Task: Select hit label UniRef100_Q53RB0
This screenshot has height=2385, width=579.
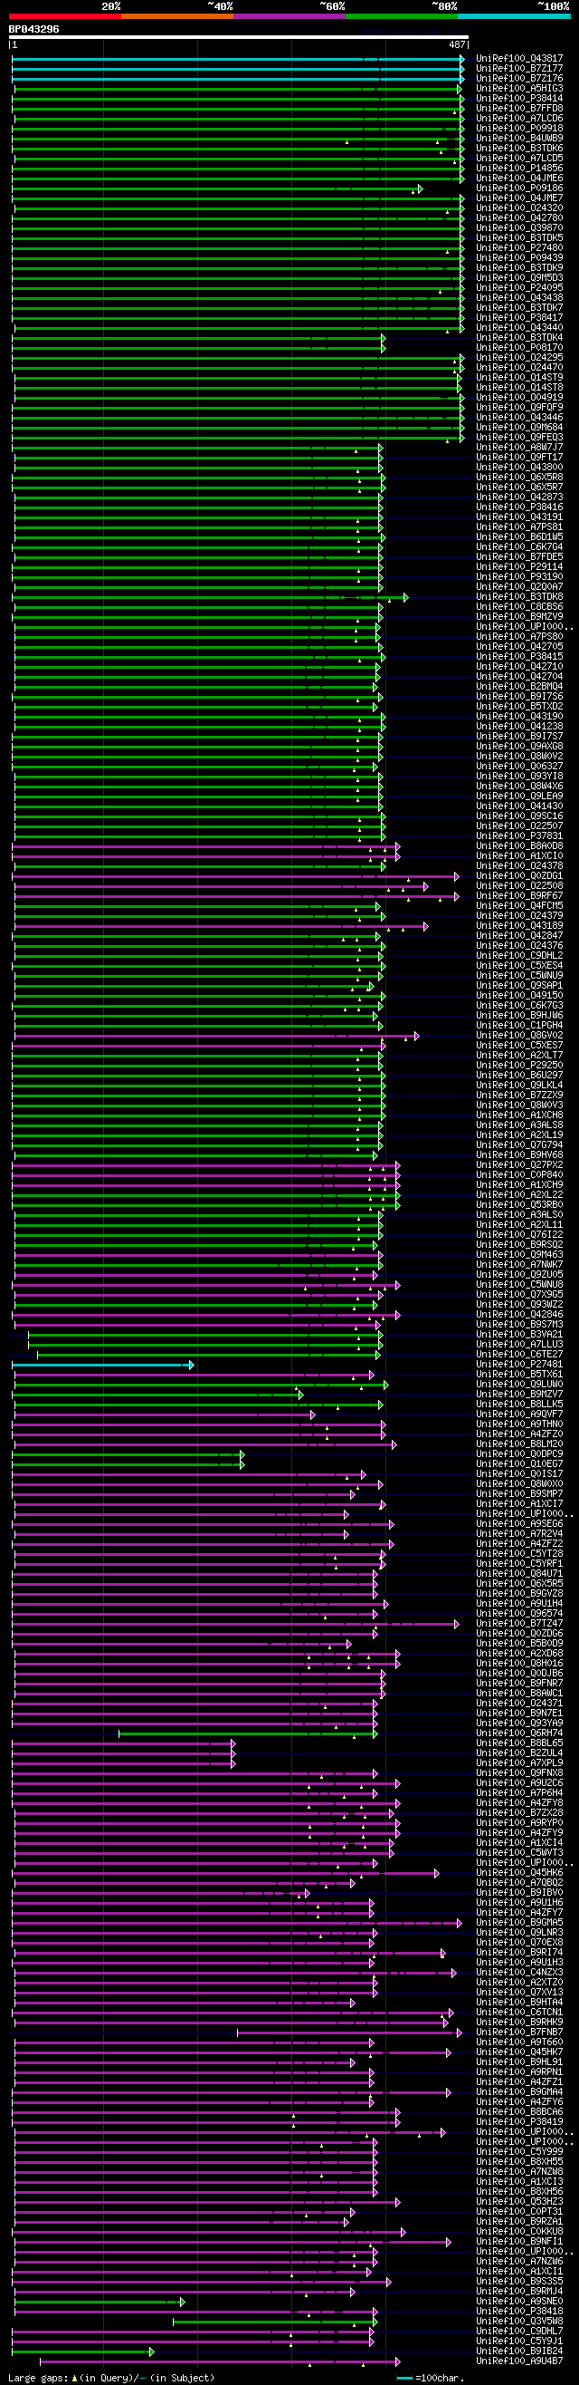Action: [x=520, y=1205]
